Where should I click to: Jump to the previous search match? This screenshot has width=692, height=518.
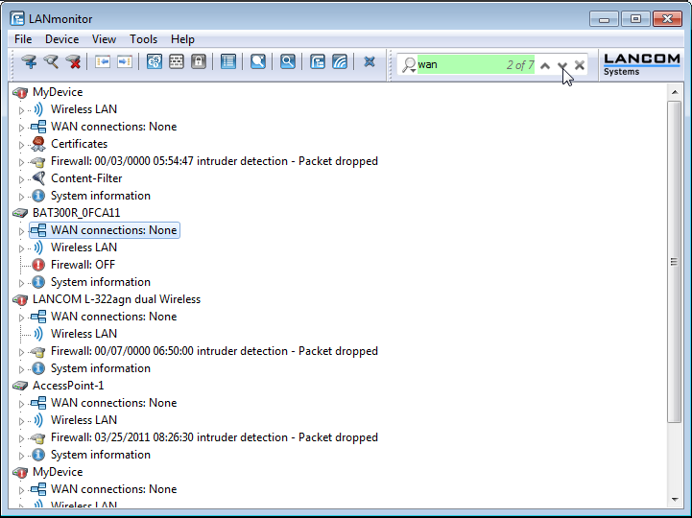point(545,65)
